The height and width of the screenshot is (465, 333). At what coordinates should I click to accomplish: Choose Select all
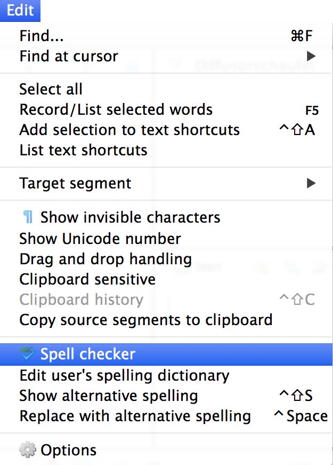(51, 89)
